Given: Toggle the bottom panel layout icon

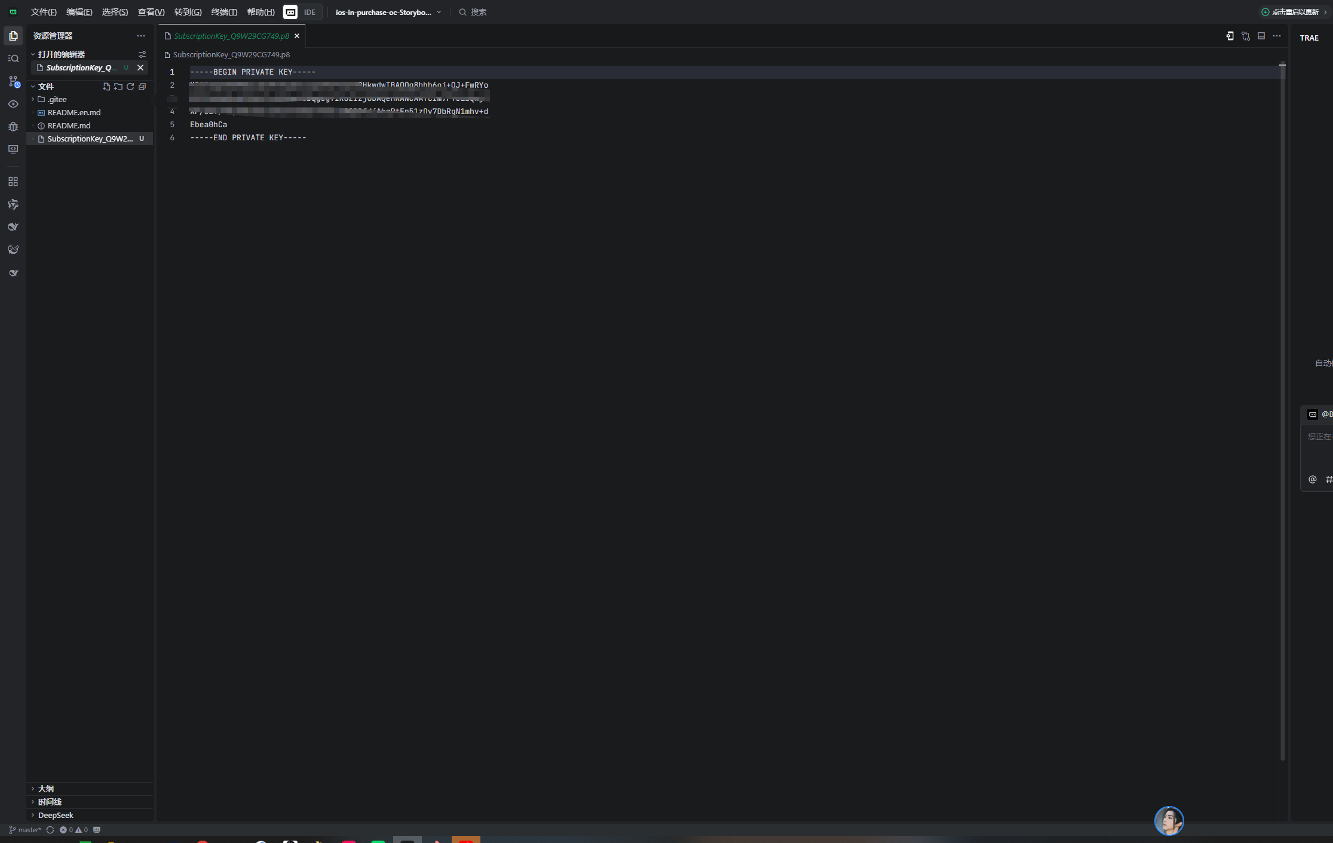Looking at the screenshot, I should 1261,36.
